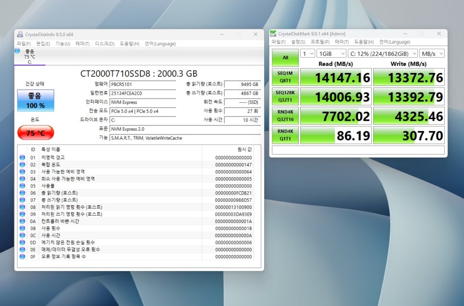Click the 특성 이름 column header
Image resolution: width=464 pixels, height=306 pixels.
coord(122,149)
